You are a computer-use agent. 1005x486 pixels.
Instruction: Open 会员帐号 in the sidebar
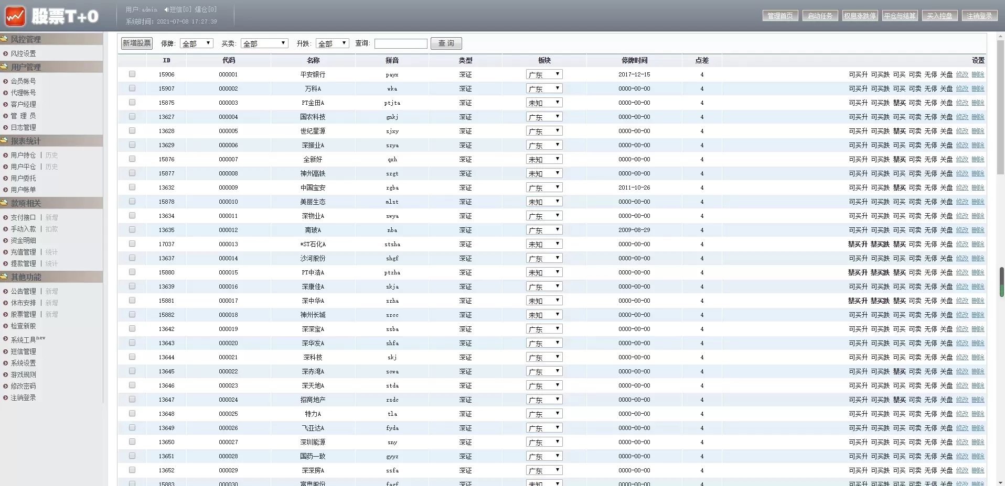pyautogui.click(x=24, y=81)
